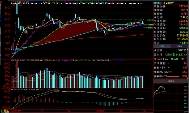Click the scrollbar up arrow in market stats panel

(x=187, y=49)
